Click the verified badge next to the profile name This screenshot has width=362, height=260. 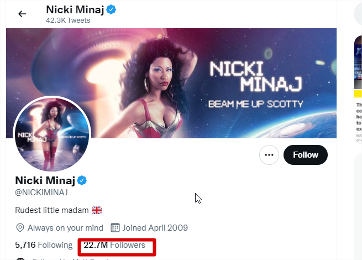82,181
